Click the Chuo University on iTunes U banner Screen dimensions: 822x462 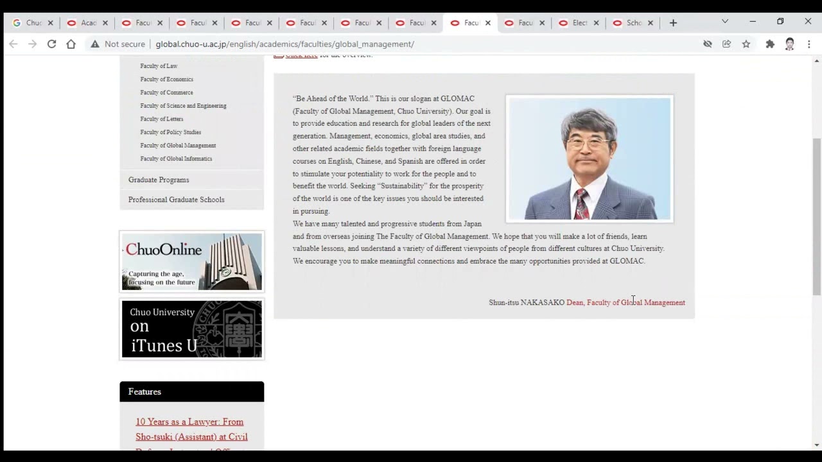coord(192,329)
